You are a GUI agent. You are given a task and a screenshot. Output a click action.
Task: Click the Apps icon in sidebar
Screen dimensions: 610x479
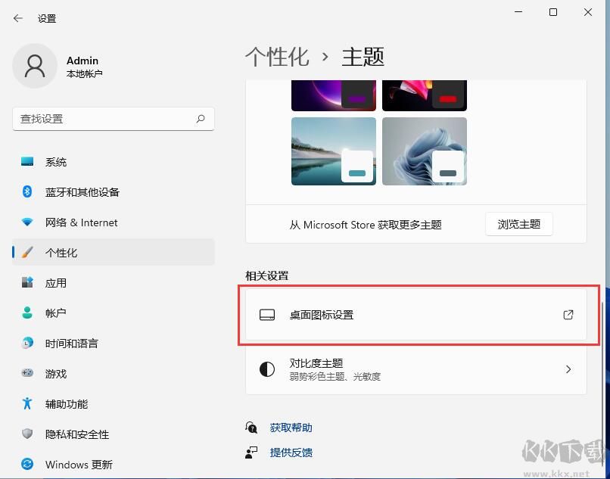27,282
